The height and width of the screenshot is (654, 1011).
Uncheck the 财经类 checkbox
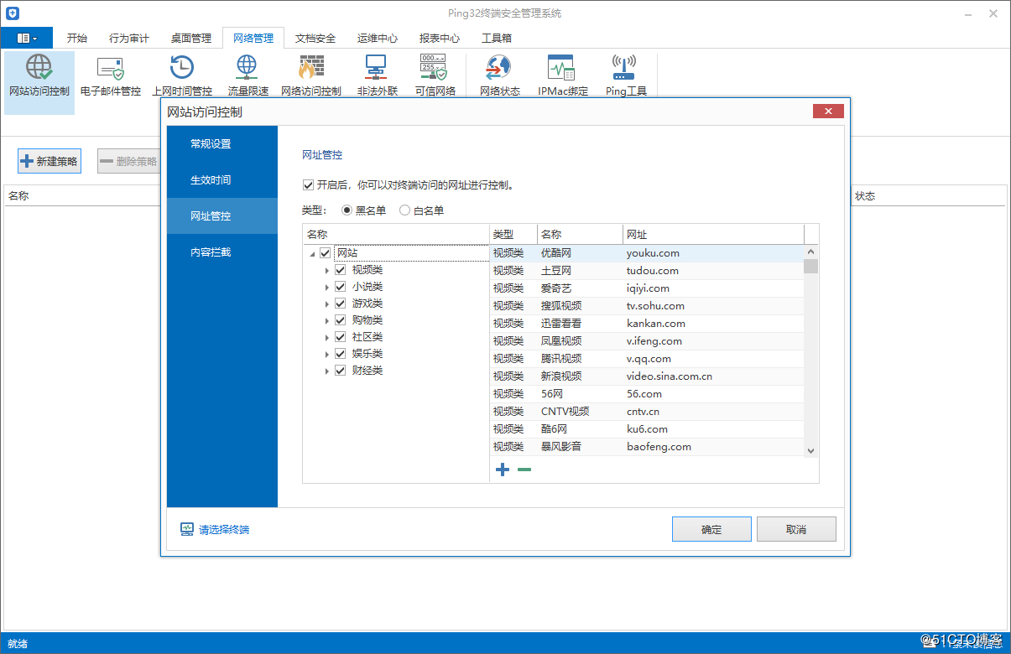[x=340, y=371]
